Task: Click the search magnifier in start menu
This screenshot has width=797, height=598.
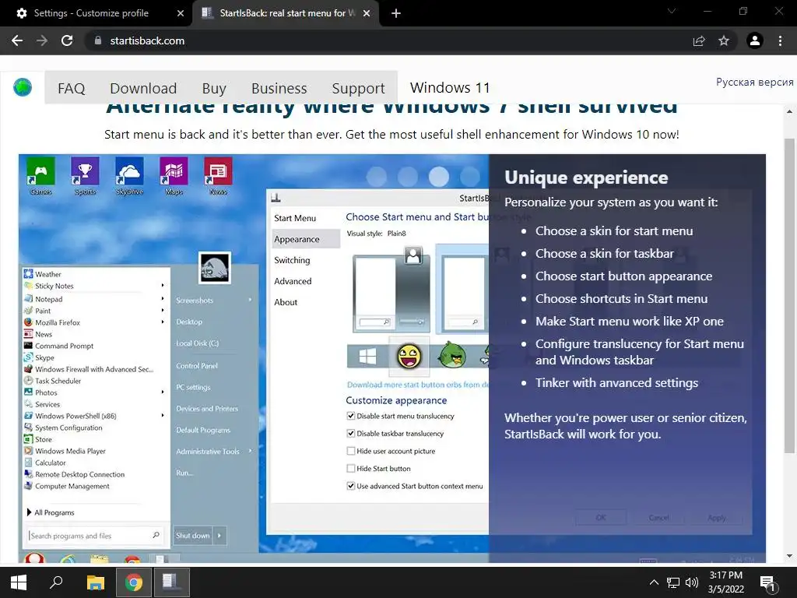Action: [156, 535]
